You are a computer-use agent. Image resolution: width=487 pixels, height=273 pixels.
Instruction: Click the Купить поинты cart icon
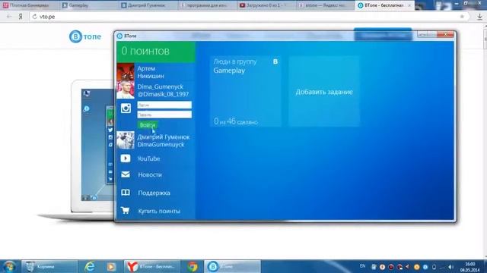click(126, 211)
